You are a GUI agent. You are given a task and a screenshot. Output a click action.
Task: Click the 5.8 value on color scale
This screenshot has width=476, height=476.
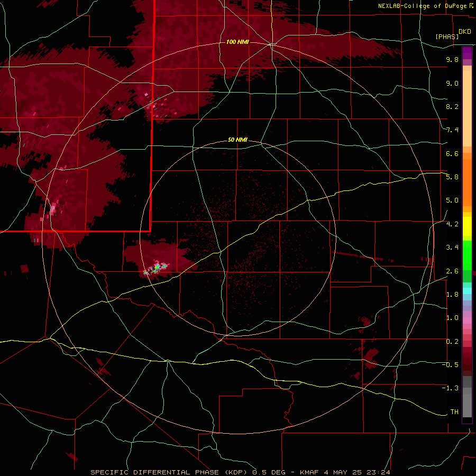pyautogui.click(x=452, y=177)
